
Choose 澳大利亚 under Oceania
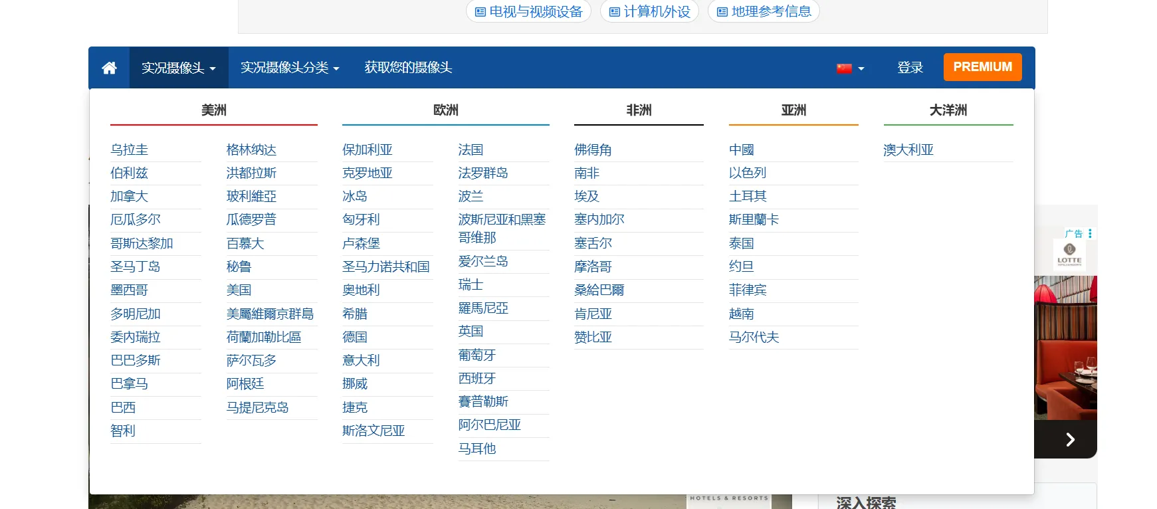click(x=908, y=150)
